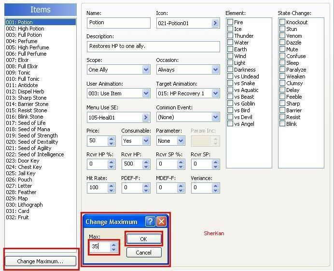Click the Price spinner arrows

111,141
